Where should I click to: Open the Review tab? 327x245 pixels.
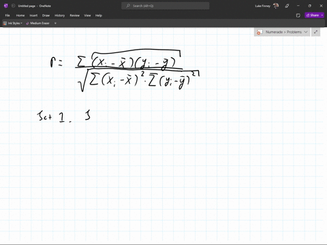coord(74,16)
